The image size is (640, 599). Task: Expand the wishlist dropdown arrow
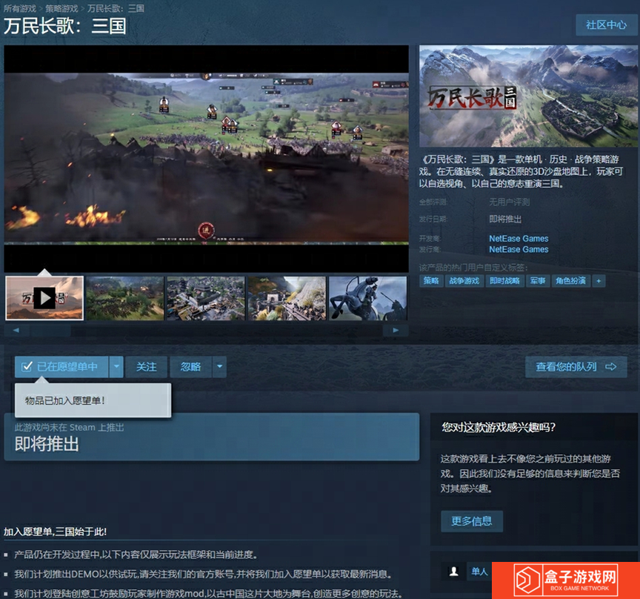(116, 366)
